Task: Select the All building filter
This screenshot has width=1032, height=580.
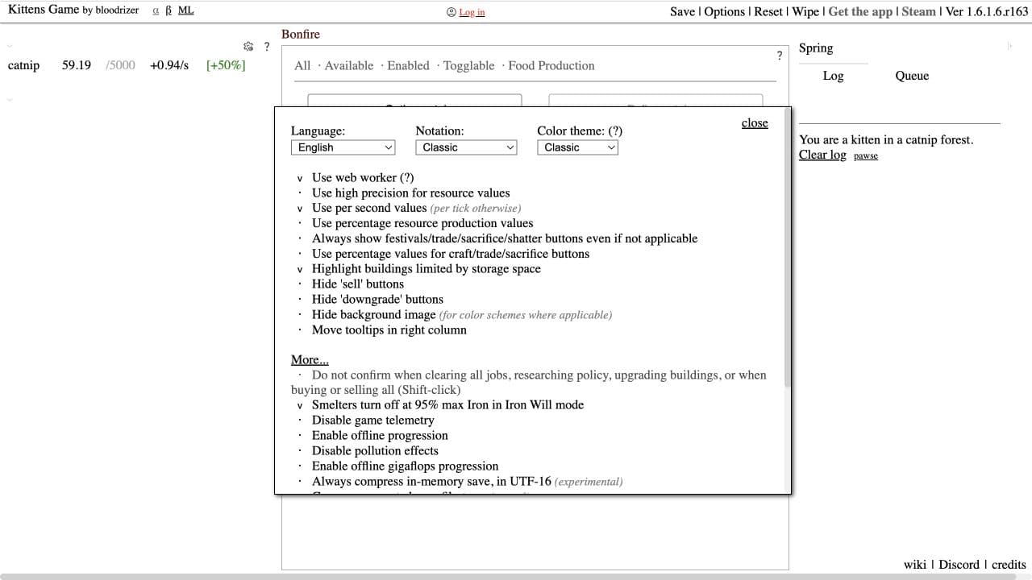Action: pyautogui.click(x=302, y=65)
